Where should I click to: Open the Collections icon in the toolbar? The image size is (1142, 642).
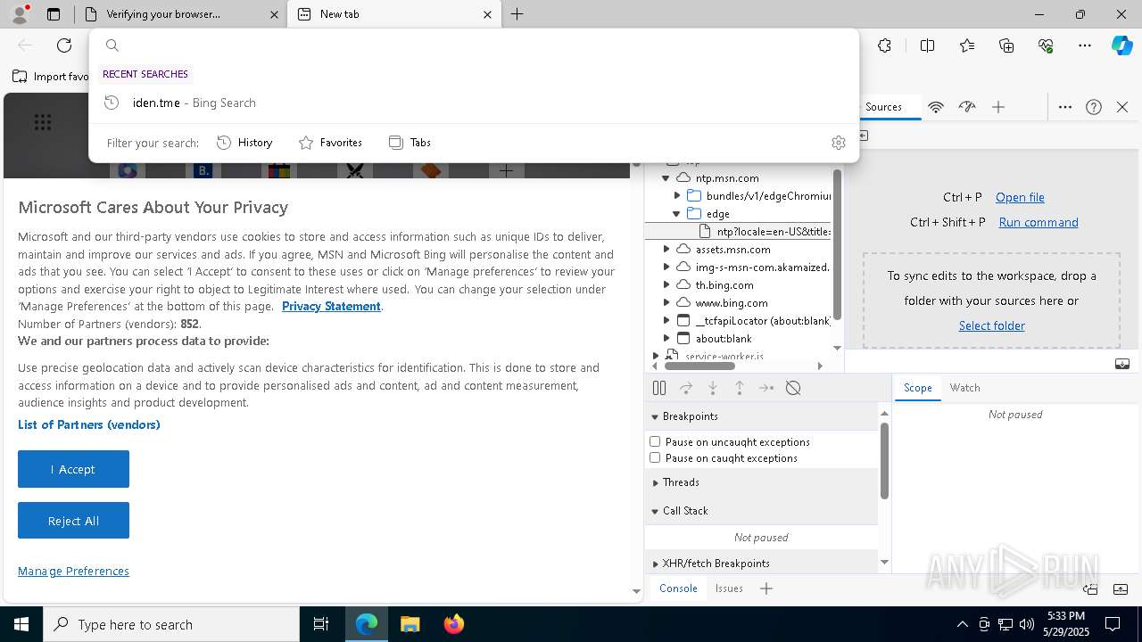[x=1006, y=45]
